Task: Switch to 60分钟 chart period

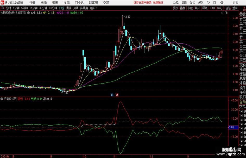Action: coord(53,8)
